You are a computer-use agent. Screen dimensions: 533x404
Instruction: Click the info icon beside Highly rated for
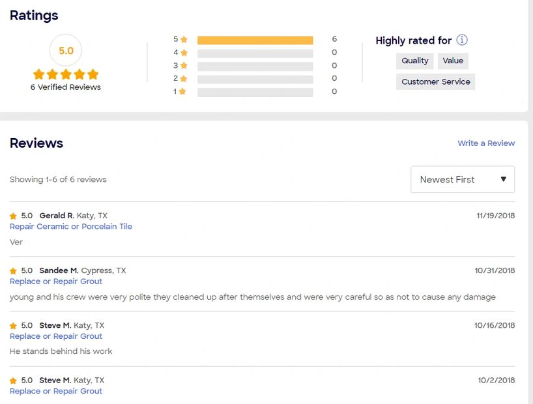point(462,40)
